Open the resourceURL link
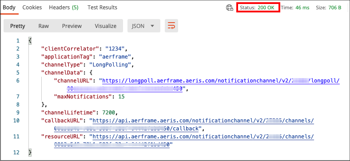 (x=203, y=137)
